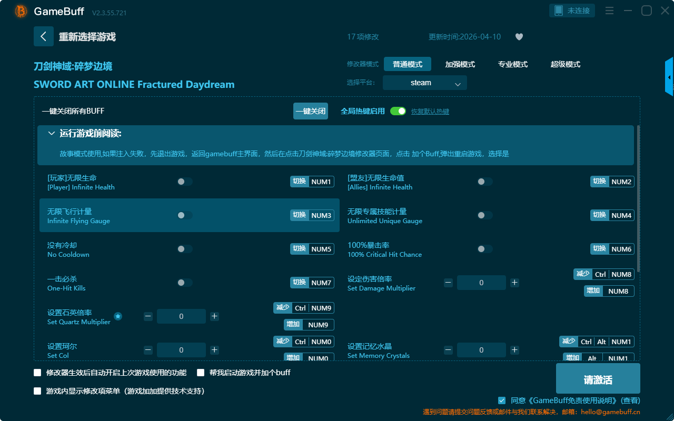This screenshot has height=421, width=674.
Task: Turn on 100% Critical Hit Chance switch
Action: pyautogui.click(x=485, y=249)
